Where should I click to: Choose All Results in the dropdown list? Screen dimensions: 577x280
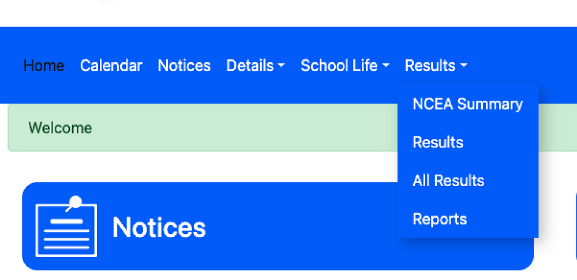(x=448, y=181)
